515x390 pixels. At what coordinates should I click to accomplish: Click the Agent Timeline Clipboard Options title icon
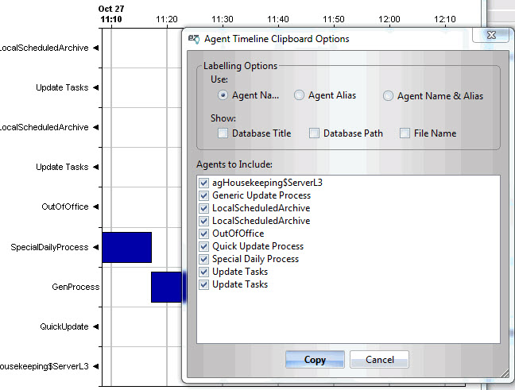[x=194, y=38]
